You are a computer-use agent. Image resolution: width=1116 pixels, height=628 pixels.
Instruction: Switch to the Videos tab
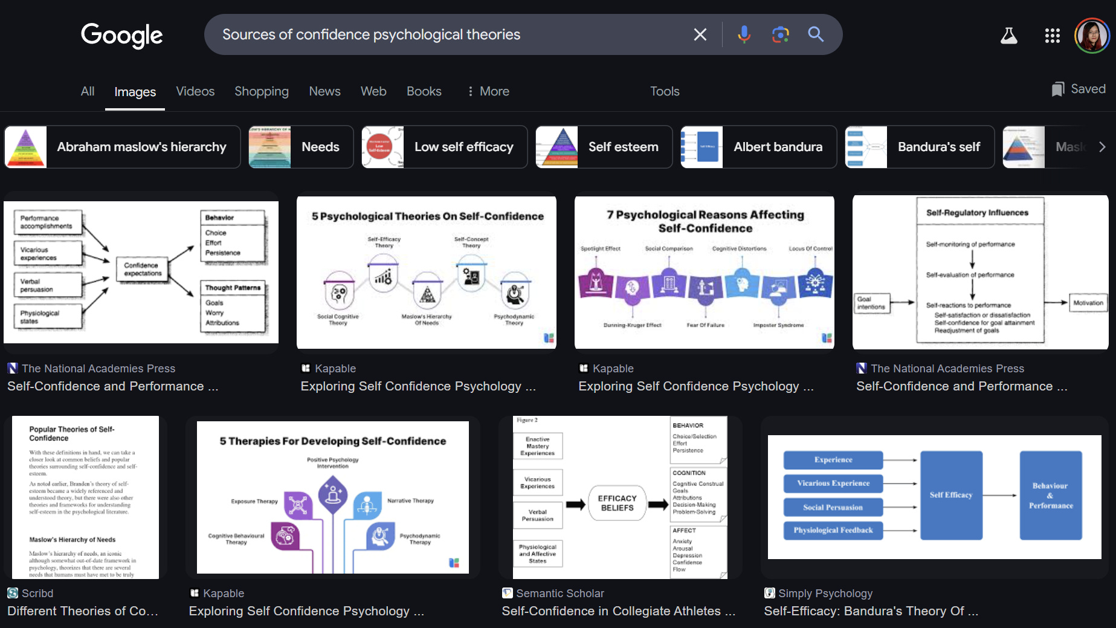point(195,91)
